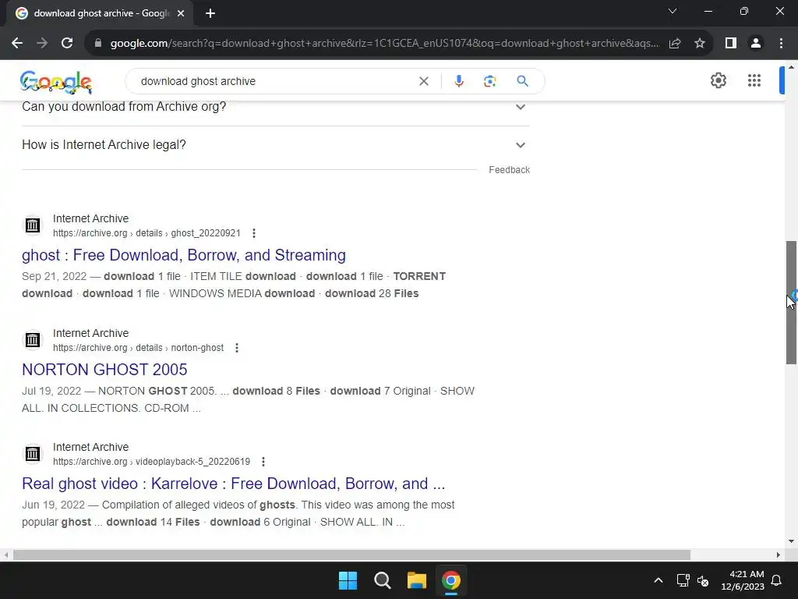The image size is (798, 599).
Task: Show hidden system tray icons
Action: [x=658, y=580]
